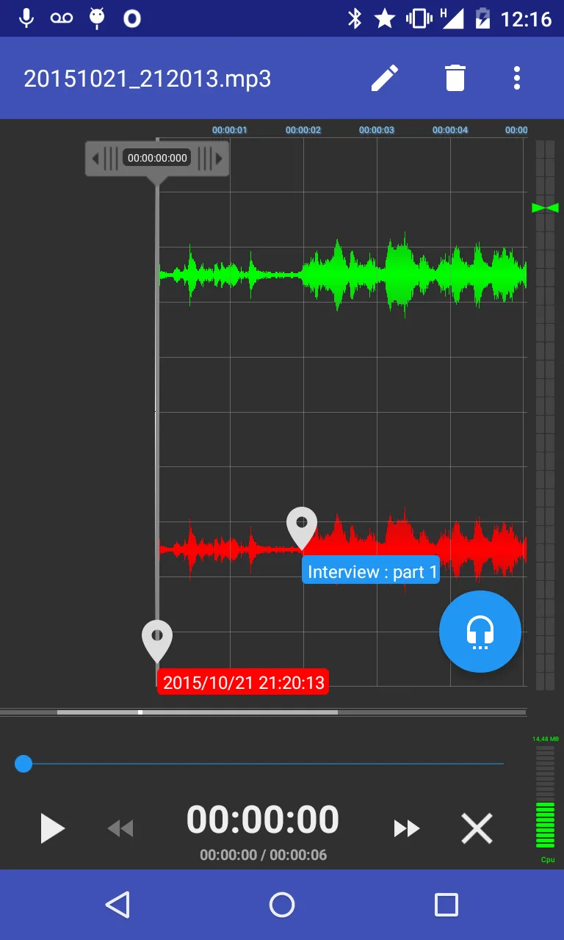Tap the 2015/10/21 21:20:13 red label
The width and height of the screenshot is (564, 940).
pos(243,682)
